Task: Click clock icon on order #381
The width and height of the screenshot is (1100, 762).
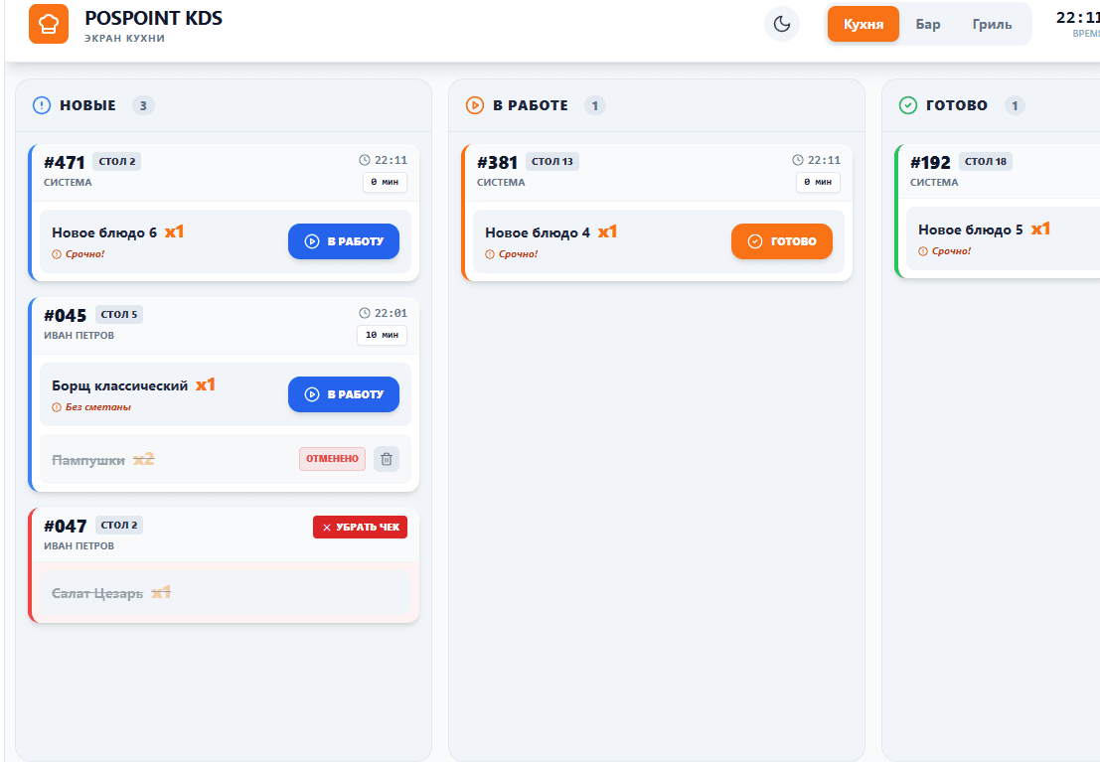Action: [798, 160]
